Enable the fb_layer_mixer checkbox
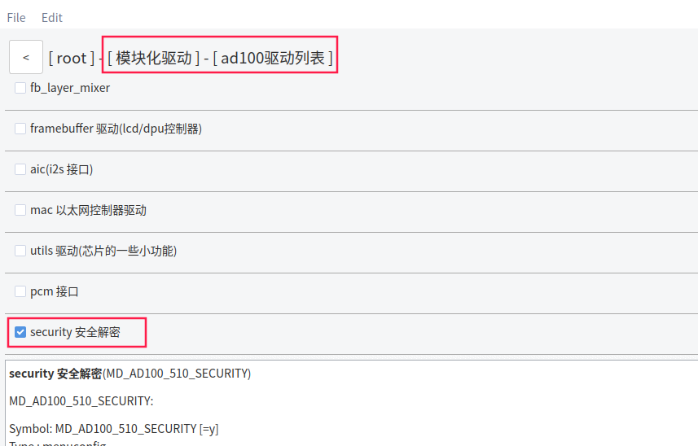 [x=20, y=88]
